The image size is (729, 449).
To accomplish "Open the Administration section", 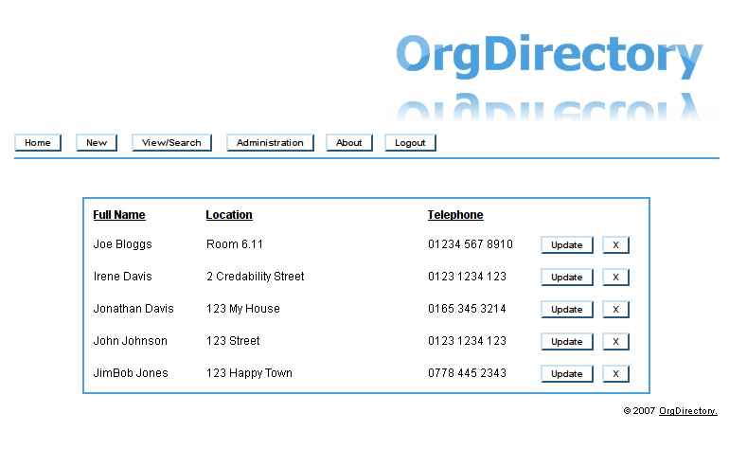I will pos(270,143).
